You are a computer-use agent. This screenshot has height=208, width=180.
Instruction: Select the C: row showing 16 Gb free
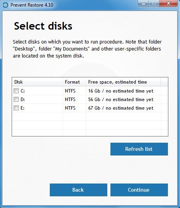90,91
